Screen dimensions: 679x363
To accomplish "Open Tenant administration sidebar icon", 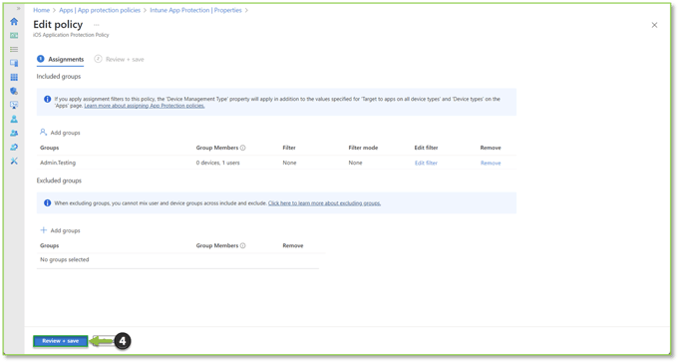I will [x=14, y=148].
